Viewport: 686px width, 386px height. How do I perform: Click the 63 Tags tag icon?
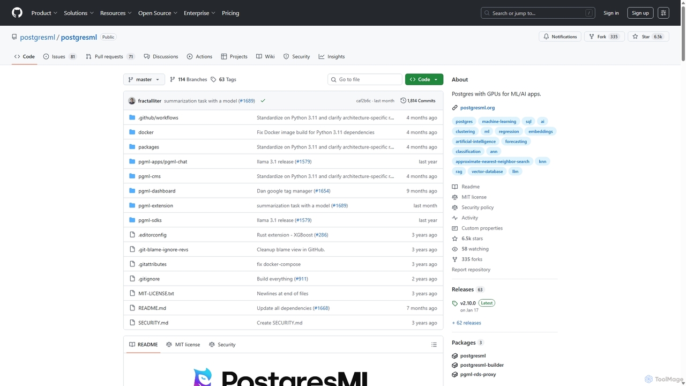point(213,79)
